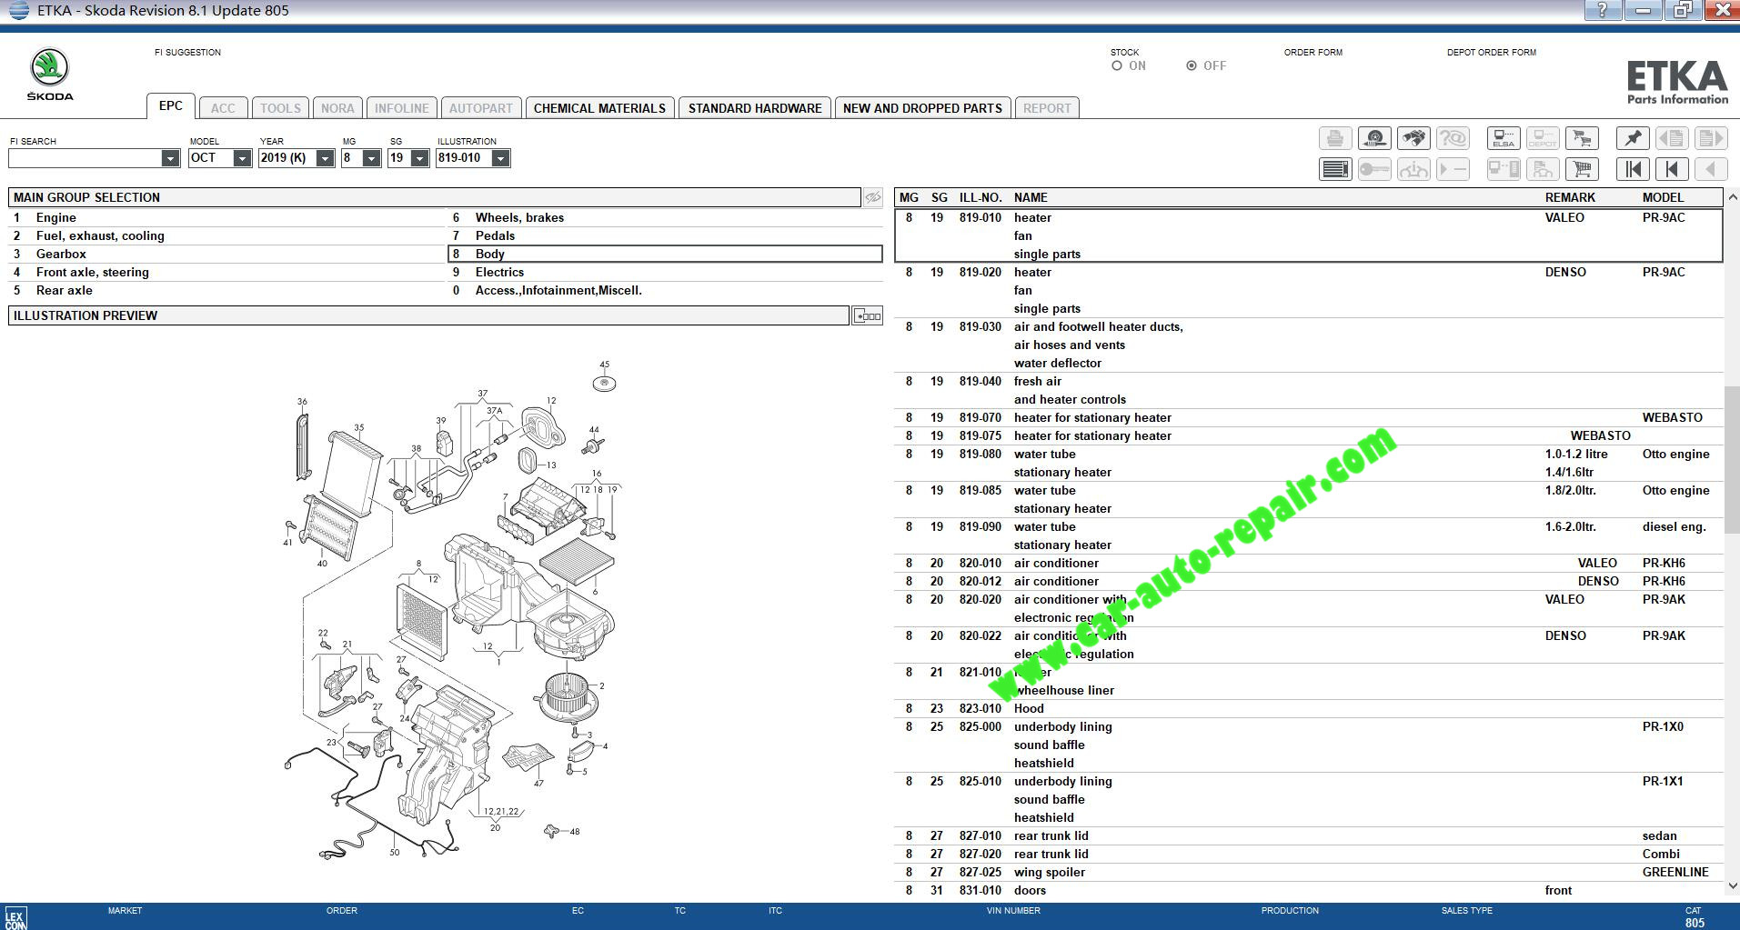Click the help question mark in title bar
Image resolution: width=1740 pixels, height=930 pixels.
tap(1602, 10)
